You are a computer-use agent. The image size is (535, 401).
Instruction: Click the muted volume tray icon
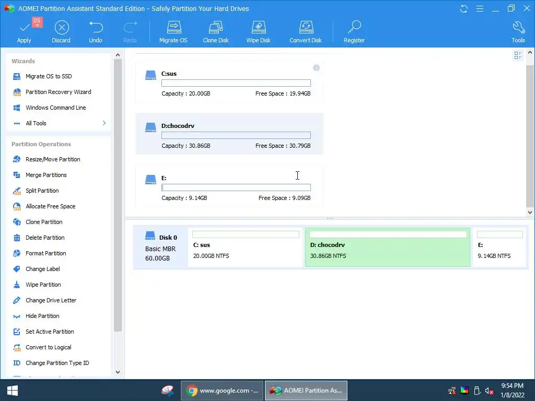(489, 391)
